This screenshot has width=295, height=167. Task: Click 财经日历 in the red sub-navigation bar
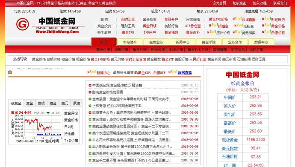[x=238, y=49]
